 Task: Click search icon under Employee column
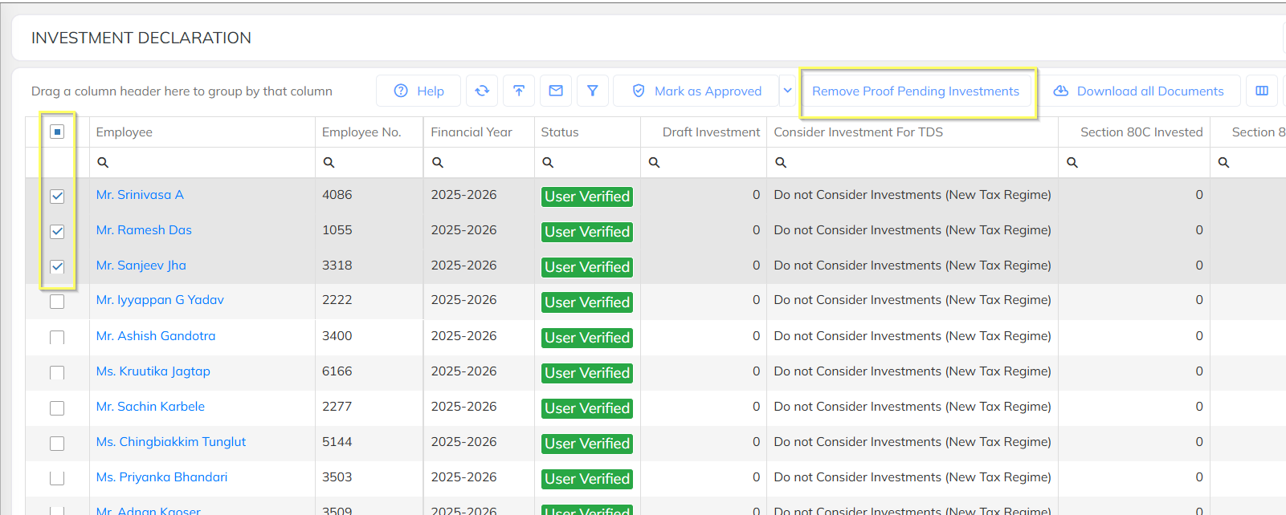coord(103,163)
